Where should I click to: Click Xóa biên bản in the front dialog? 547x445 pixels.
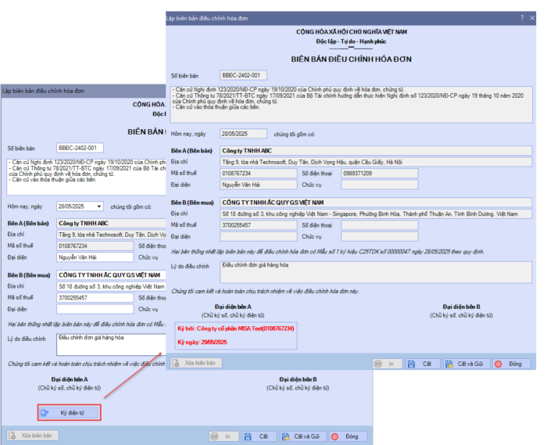point(196,363)
